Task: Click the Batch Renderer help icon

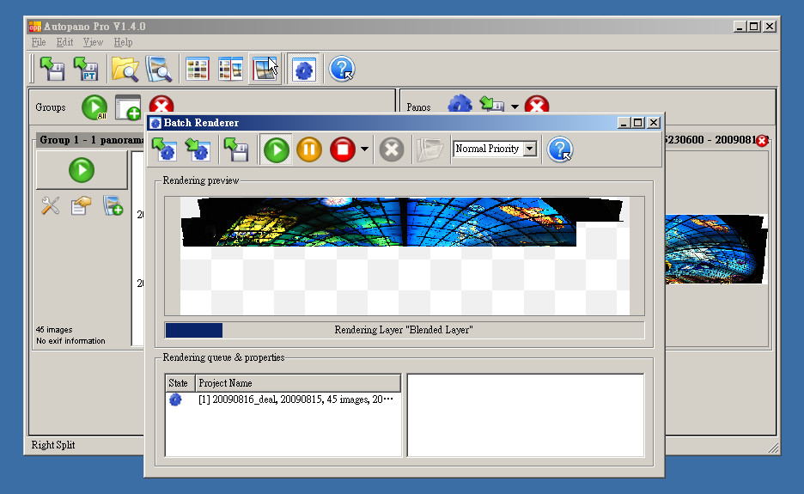Action: click(560, 149)
